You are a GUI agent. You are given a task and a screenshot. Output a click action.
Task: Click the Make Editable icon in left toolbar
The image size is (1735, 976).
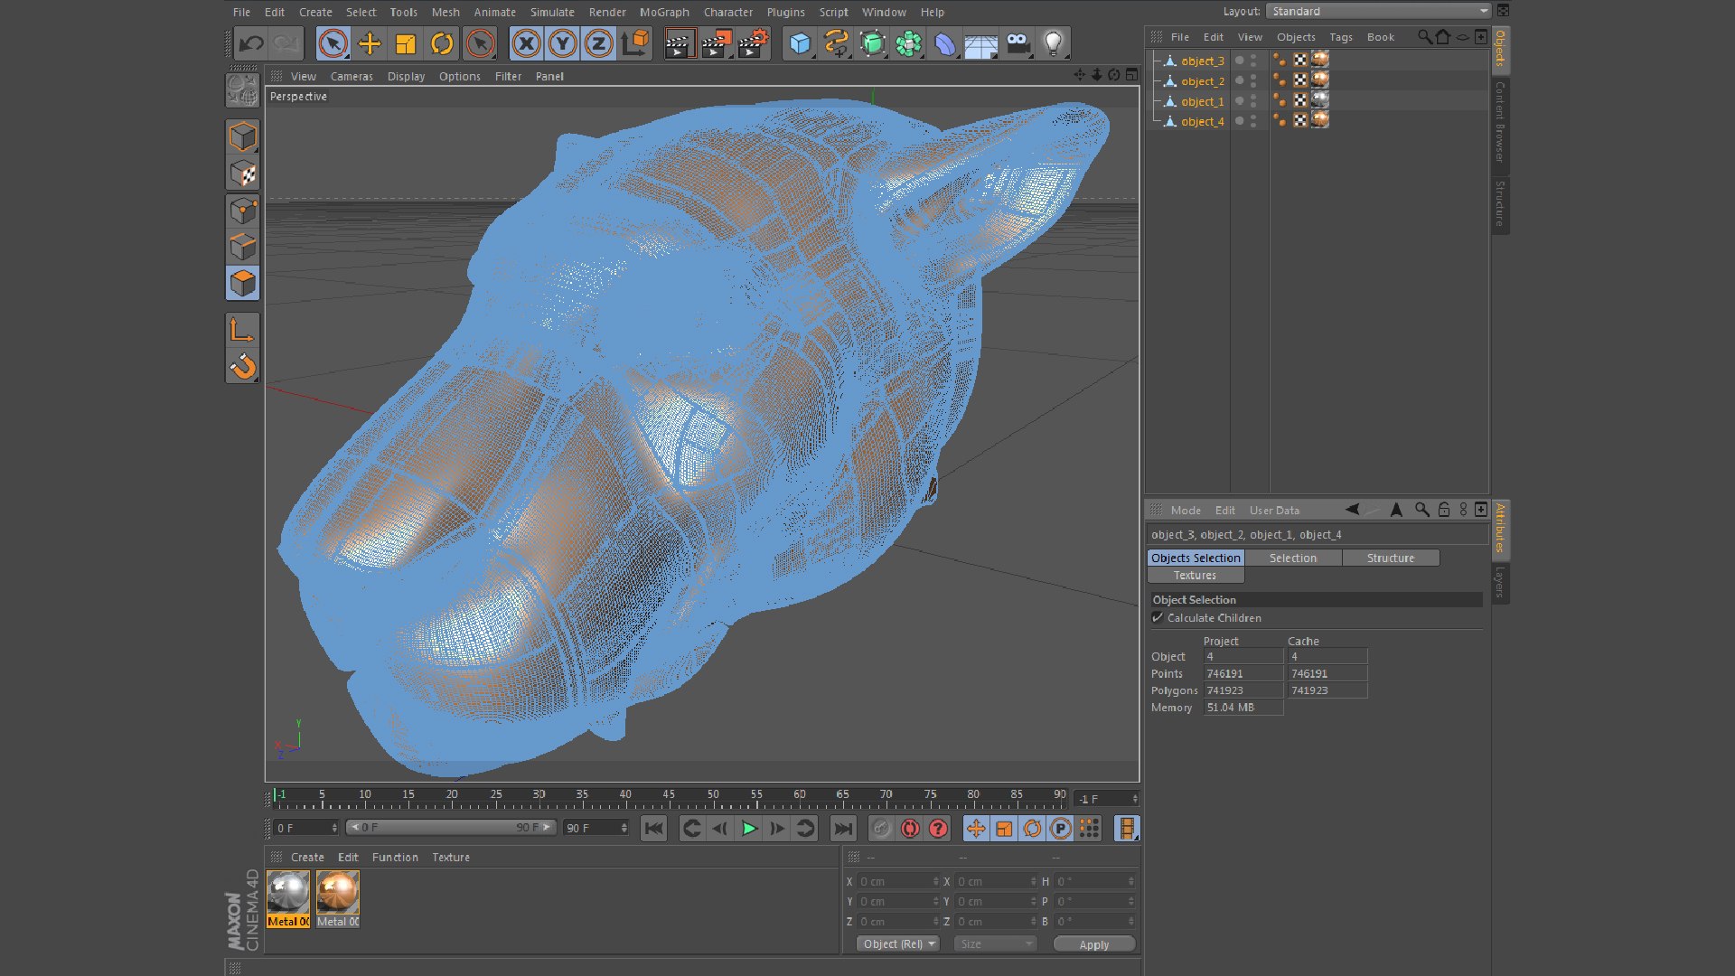tap(242, 90)
